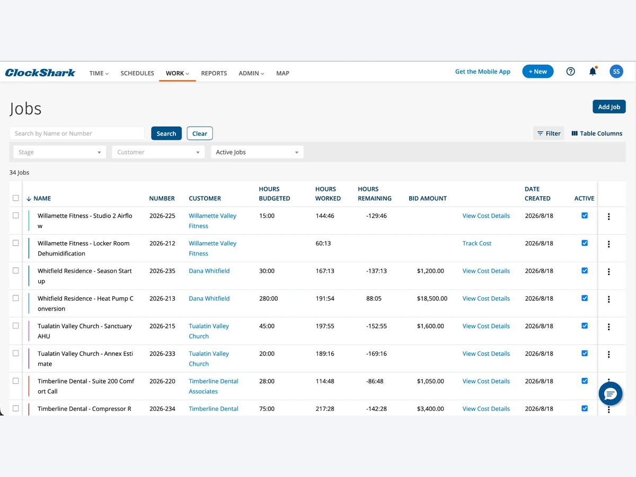Open row actions menu for job 2026-234
Image resolution: width=636 pixels, height=477 pixels.
(x=609, y=409)
